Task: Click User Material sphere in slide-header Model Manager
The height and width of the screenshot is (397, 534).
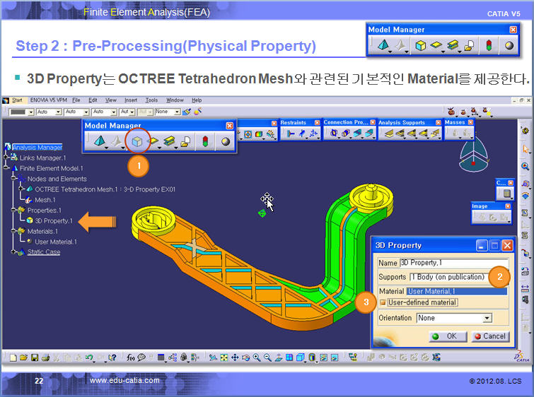Action: [509, 45]
